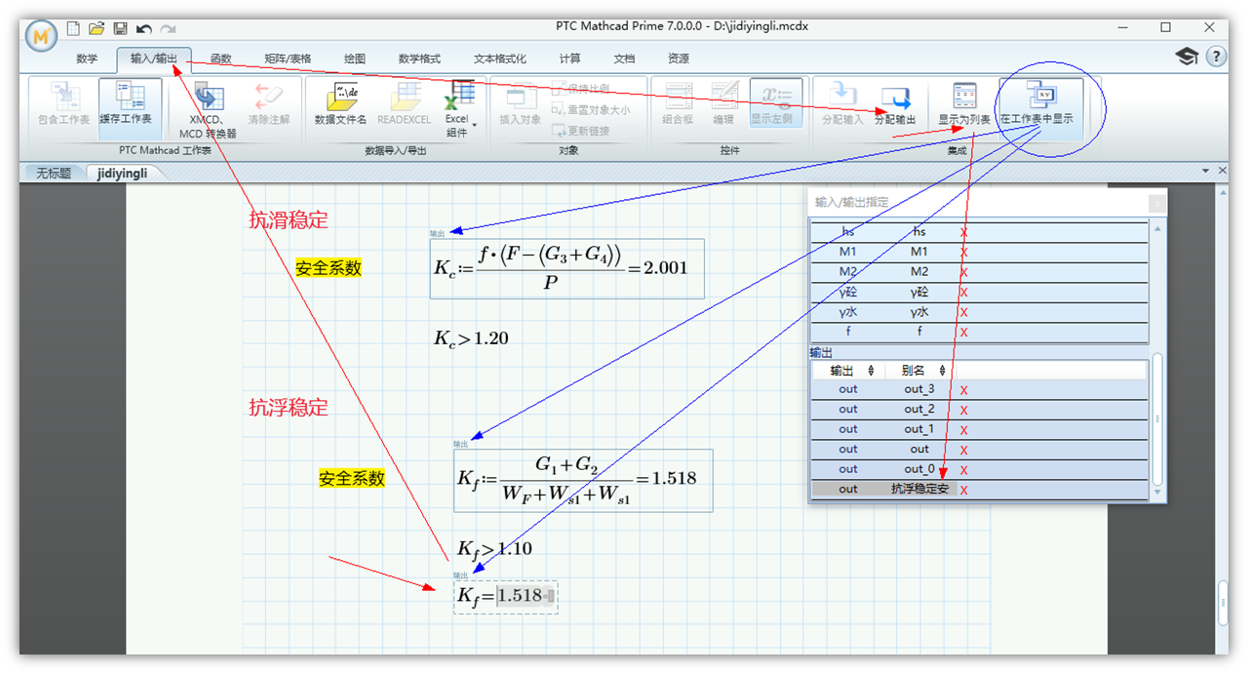Click the 数据文件名 icon in ribbon
The image size is (1248, 674).
click(340, 99)
